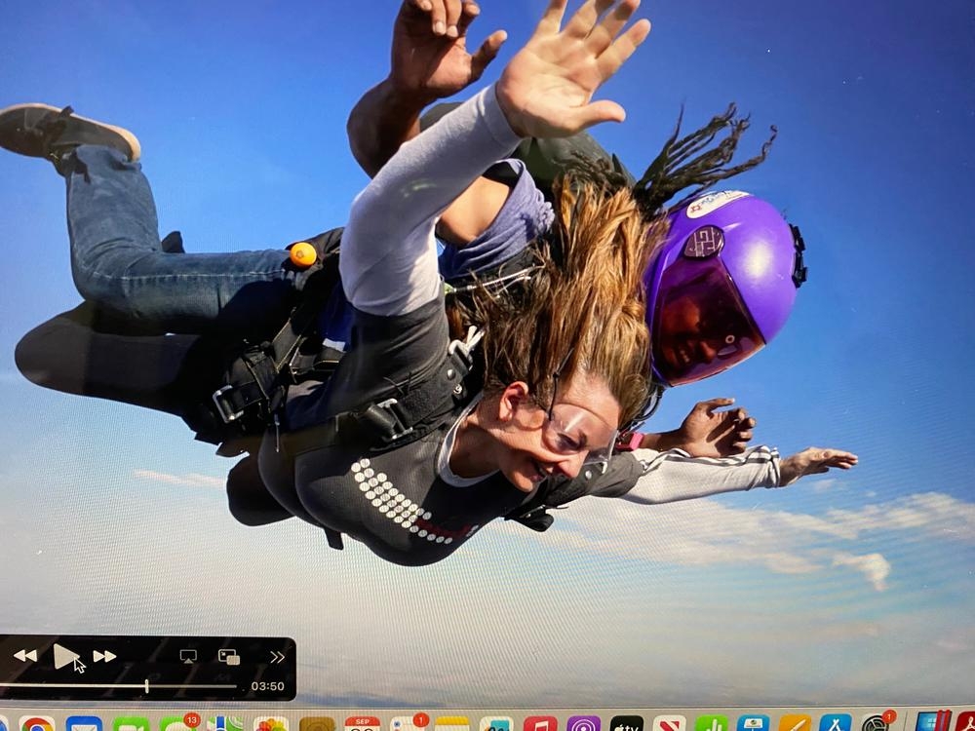
Task: Open the Mail app in the dock
Action: click(x=84, y=724)
